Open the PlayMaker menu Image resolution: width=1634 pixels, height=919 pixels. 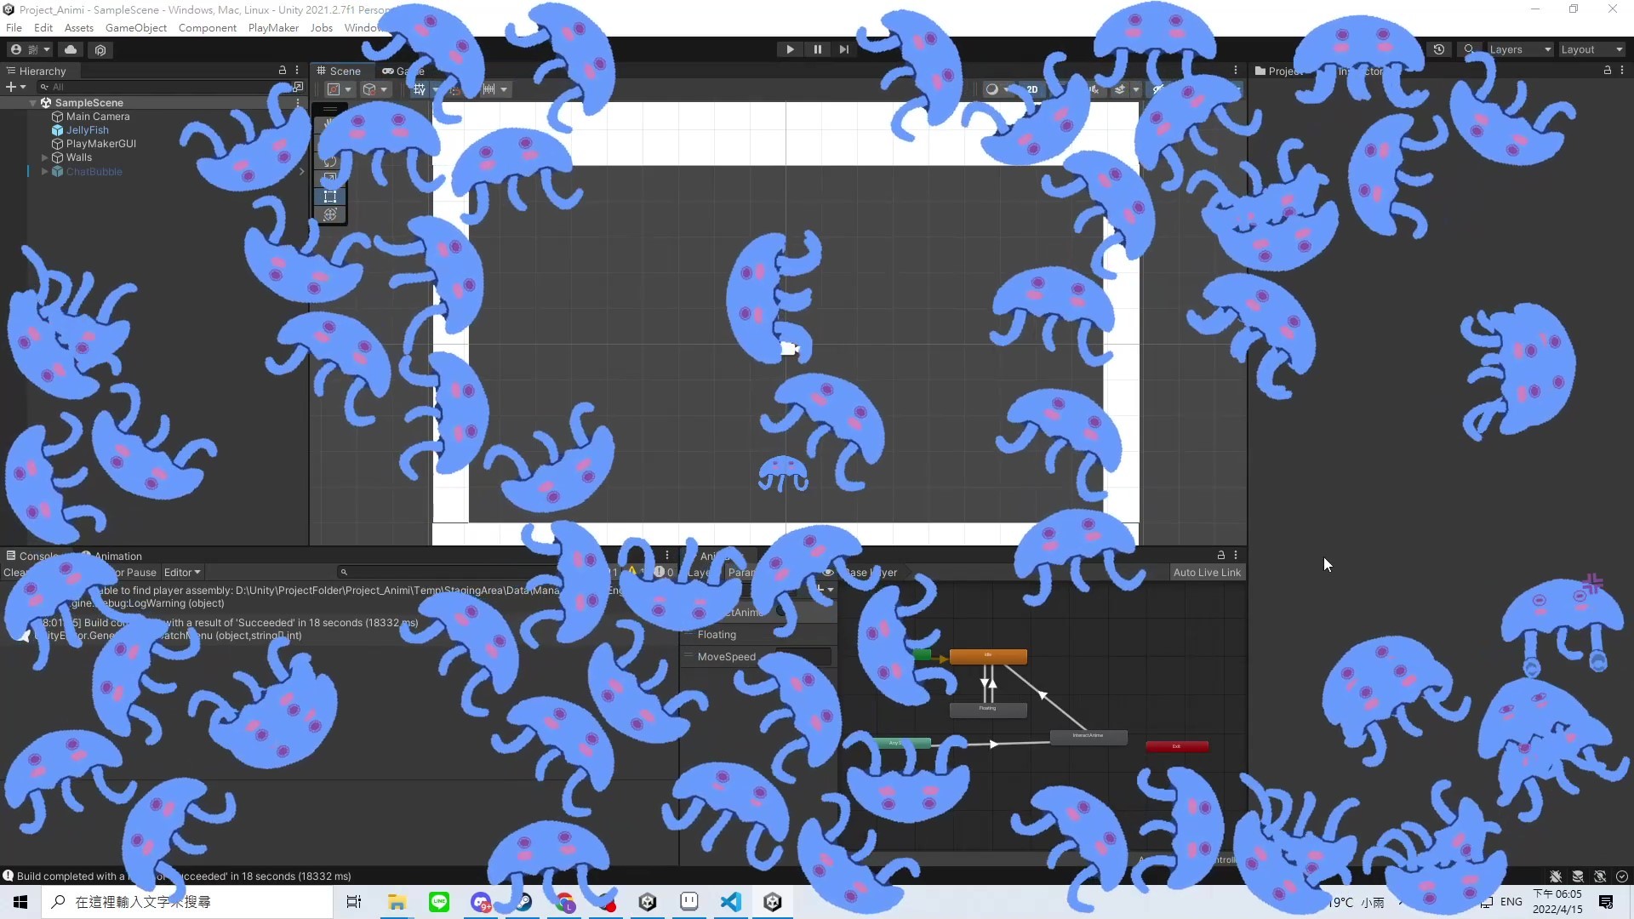[x=272, y=27]
